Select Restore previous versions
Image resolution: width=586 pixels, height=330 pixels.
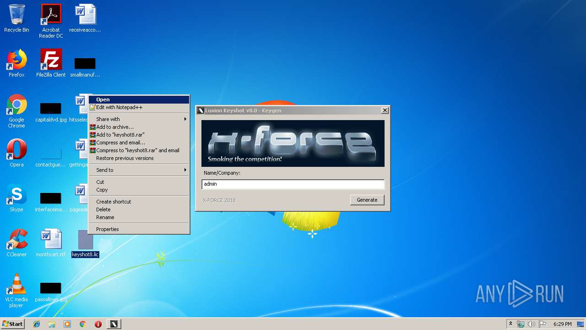(139, 158)
